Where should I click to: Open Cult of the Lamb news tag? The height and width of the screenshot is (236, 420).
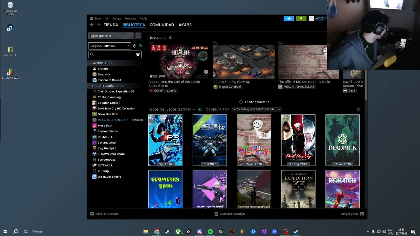point(162,91)
